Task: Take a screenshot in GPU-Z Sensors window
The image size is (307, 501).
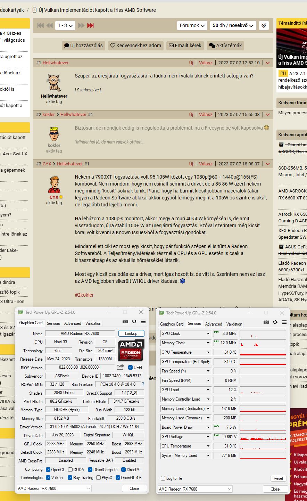Action: (266, 322)
